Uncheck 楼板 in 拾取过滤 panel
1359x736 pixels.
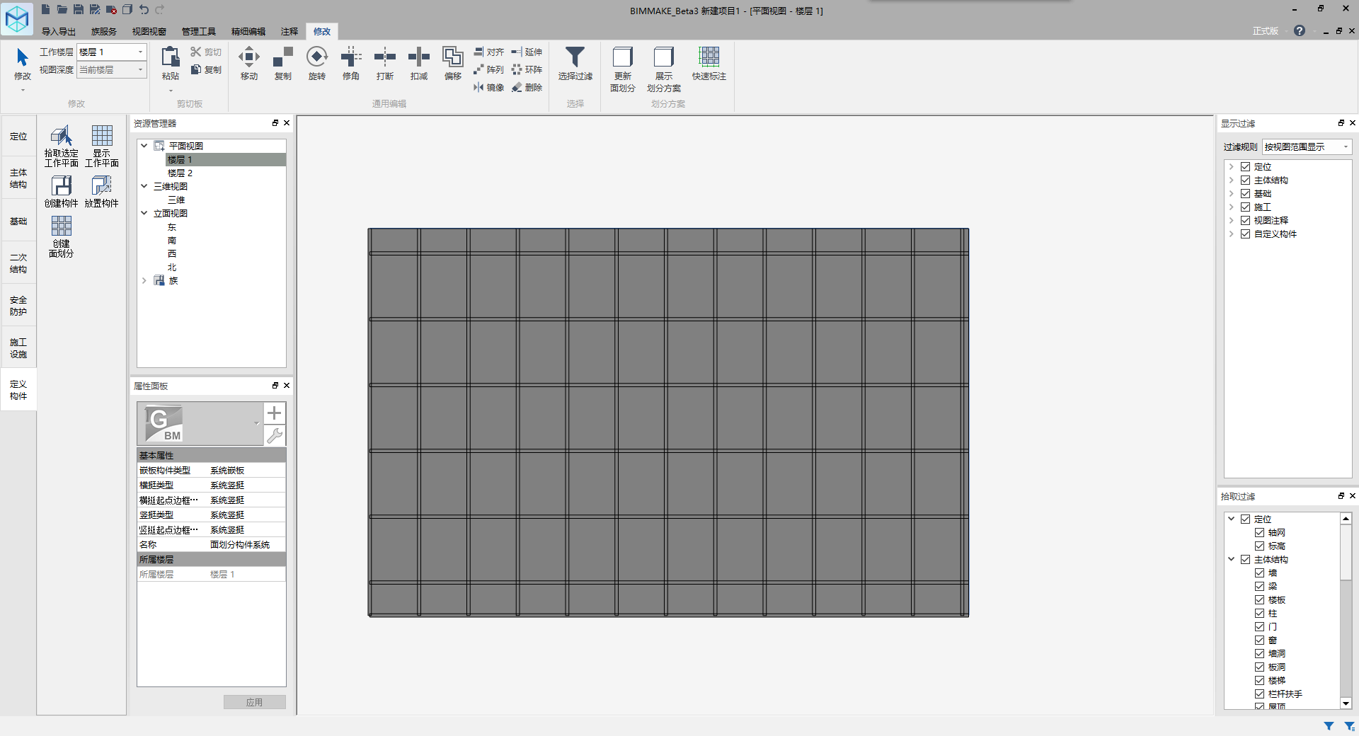pos(1259,599)
